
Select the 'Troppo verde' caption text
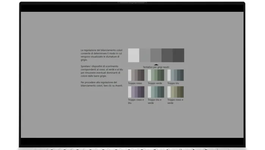click(155, 83)
